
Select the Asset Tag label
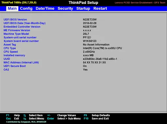coord(10,44)
